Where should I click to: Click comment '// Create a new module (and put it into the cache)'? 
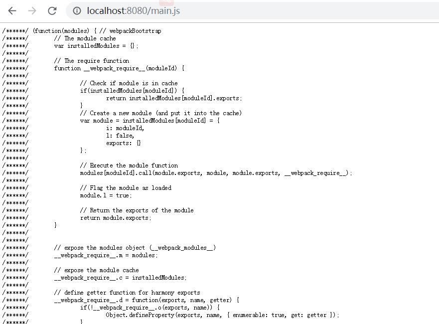tap(161, 113)
